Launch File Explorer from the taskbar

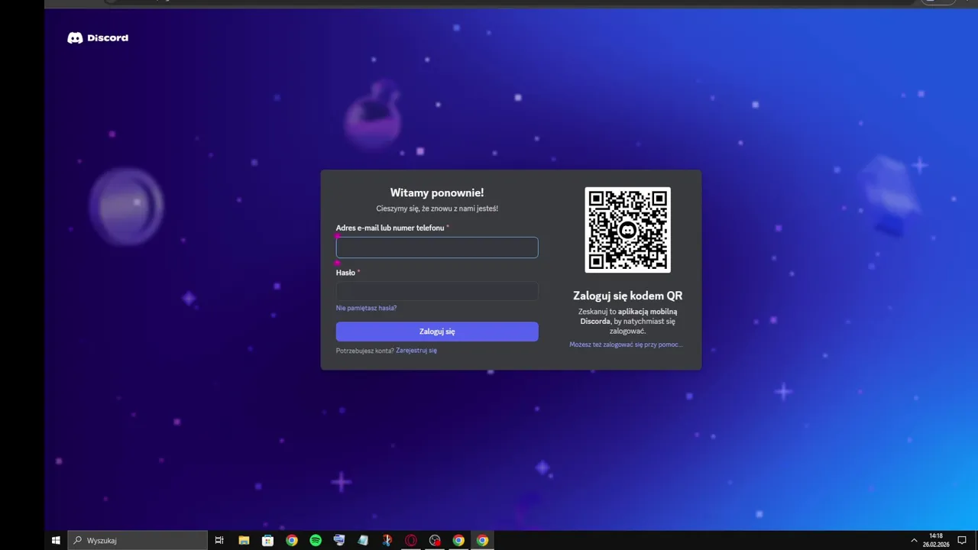(x=244, y=540)
